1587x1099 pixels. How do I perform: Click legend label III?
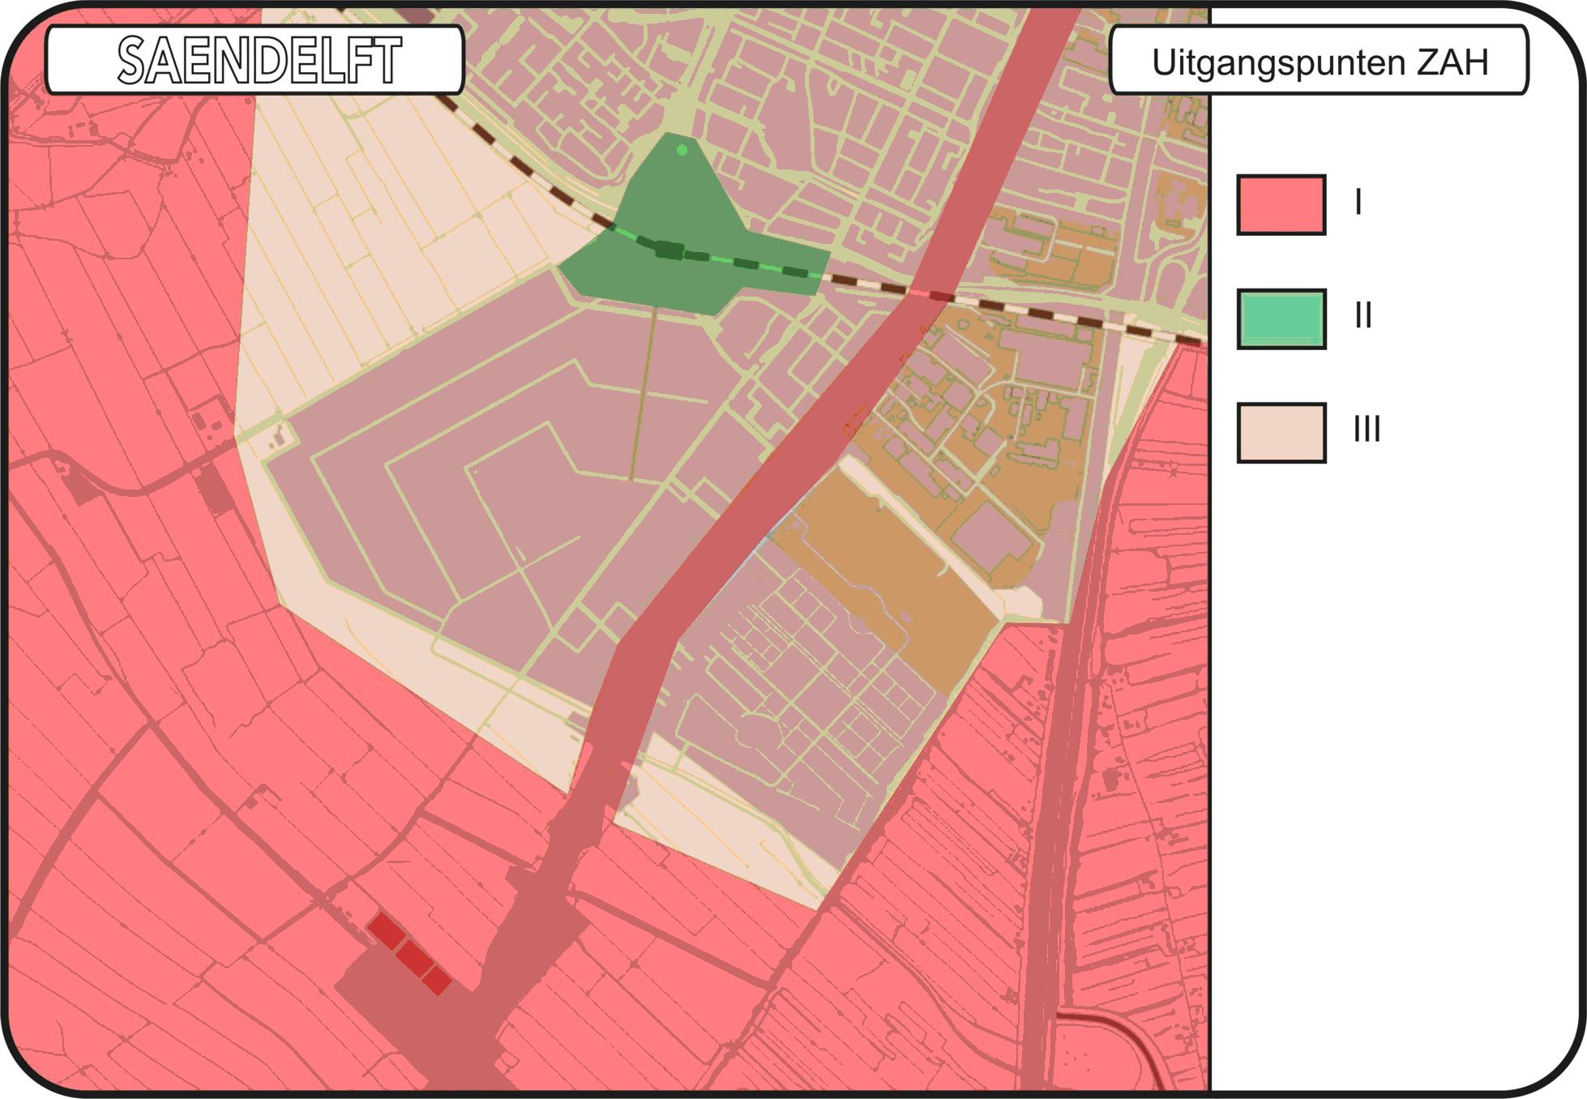coord(1367,429)
